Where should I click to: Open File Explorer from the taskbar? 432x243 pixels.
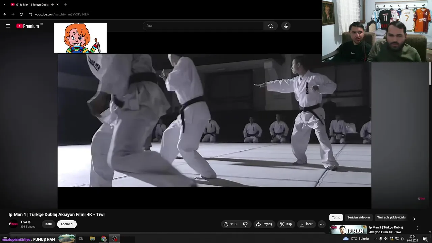(92, 239)
